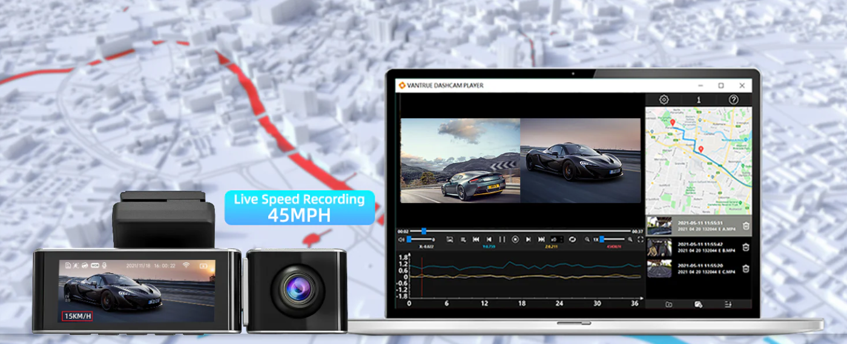The height and width of the screenshot is (344, 847).
Task: Open settings via the gear icon
Action: point(664,100)
